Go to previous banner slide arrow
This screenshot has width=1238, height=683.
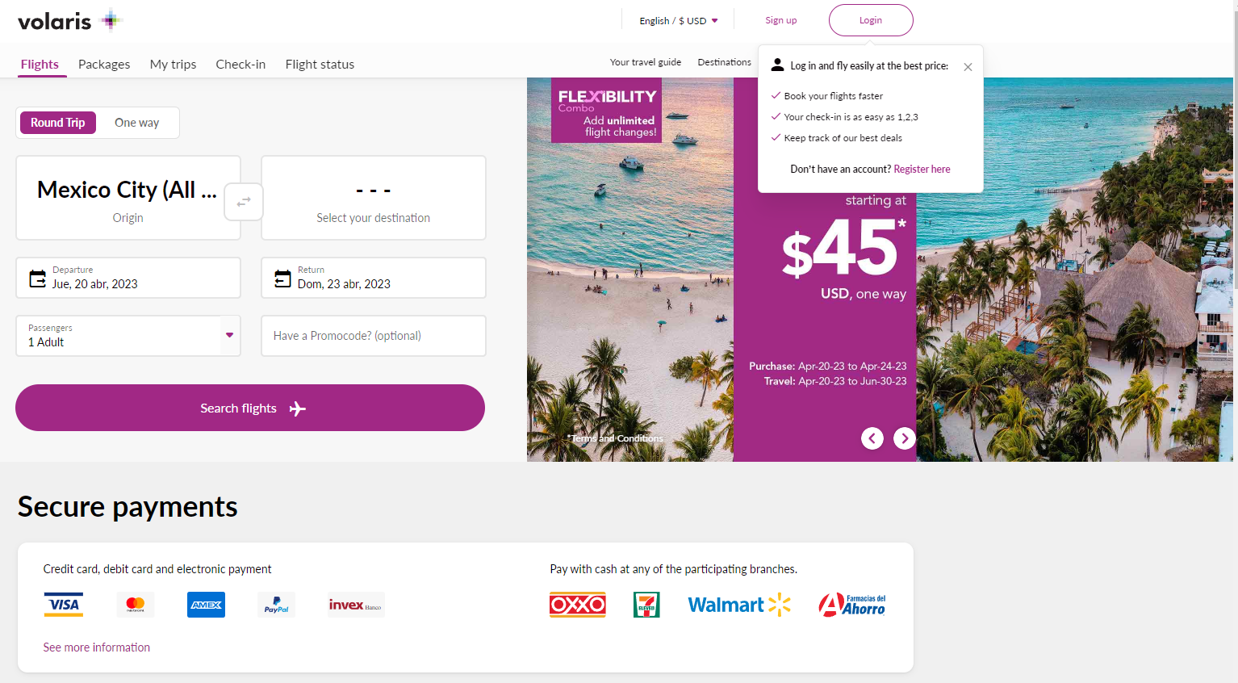point(872,438)
